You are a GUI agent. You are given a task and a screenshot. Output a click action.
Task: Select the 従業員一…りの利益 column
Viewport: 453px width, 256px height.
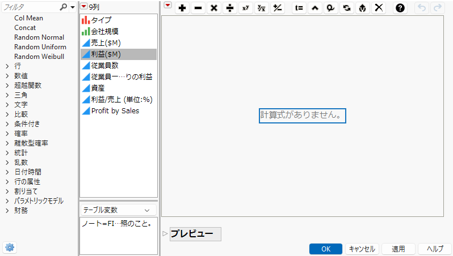pyautogui.click(x=119, y=76)
